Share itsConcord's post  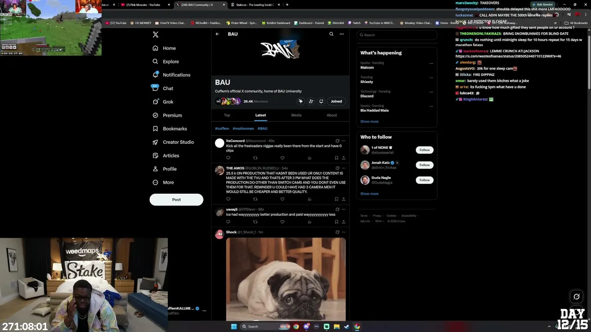point(344,158)
